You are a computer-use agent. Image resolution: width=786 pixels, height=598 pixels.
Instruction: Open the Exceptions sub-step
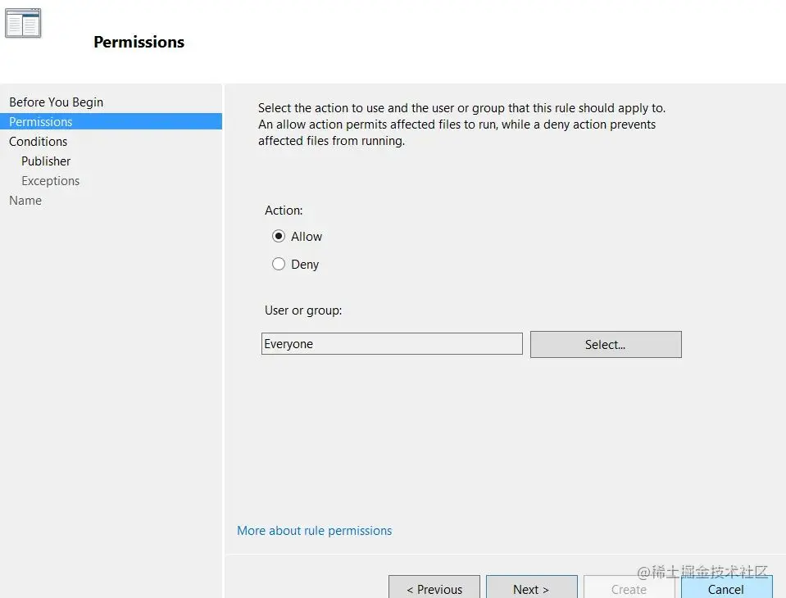click(51, 181)
